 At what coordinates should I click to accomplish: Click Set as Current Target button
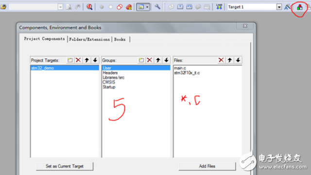pyautogui.click(x=65, y=166)
